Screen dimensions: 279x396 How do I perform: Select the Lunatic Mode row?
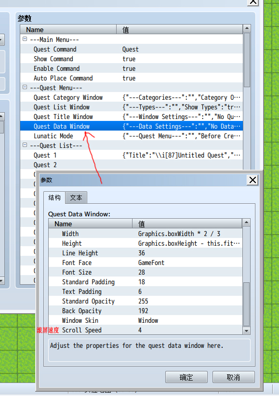pyautogui.click(x=132, y=136)
